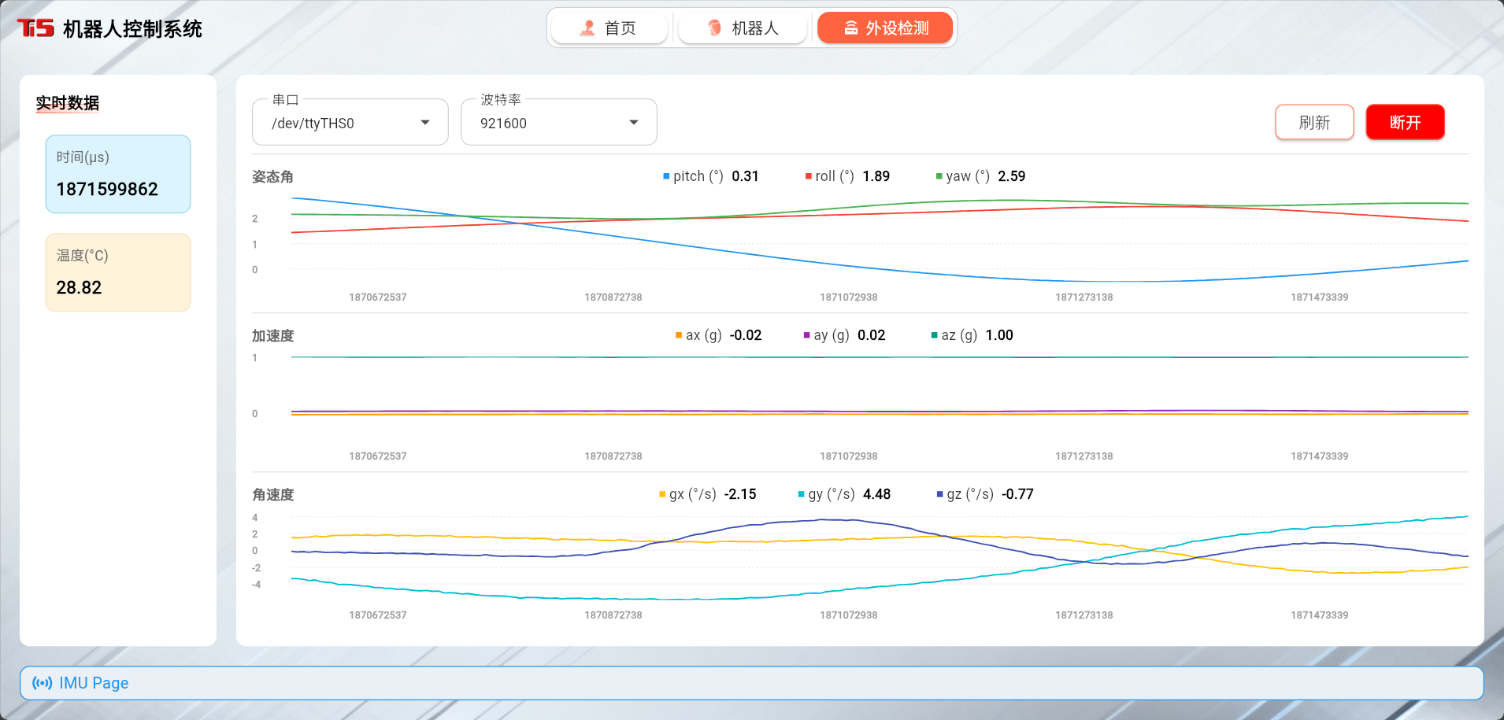Click the pitch value 0.31
The width and height of the screenshot is (1504, 720).
(x=745, y=176)
